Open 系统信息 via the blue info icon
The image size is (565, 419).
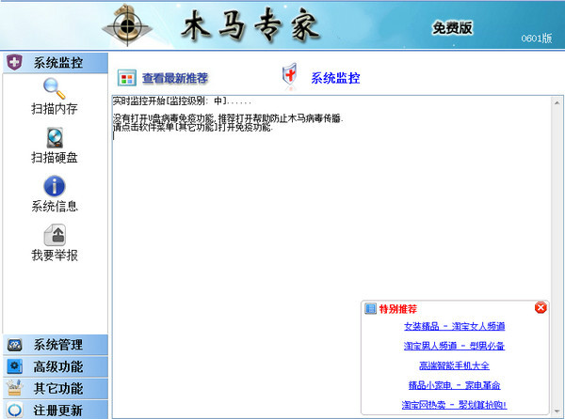[x=55, y=186]
